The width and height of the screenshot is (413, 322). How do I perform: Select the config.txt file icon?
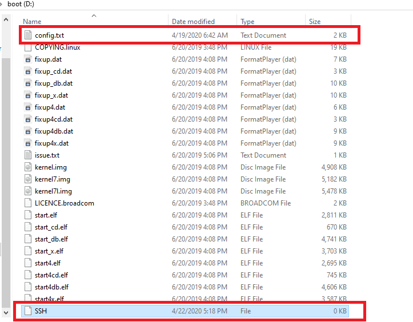[28, 35]
